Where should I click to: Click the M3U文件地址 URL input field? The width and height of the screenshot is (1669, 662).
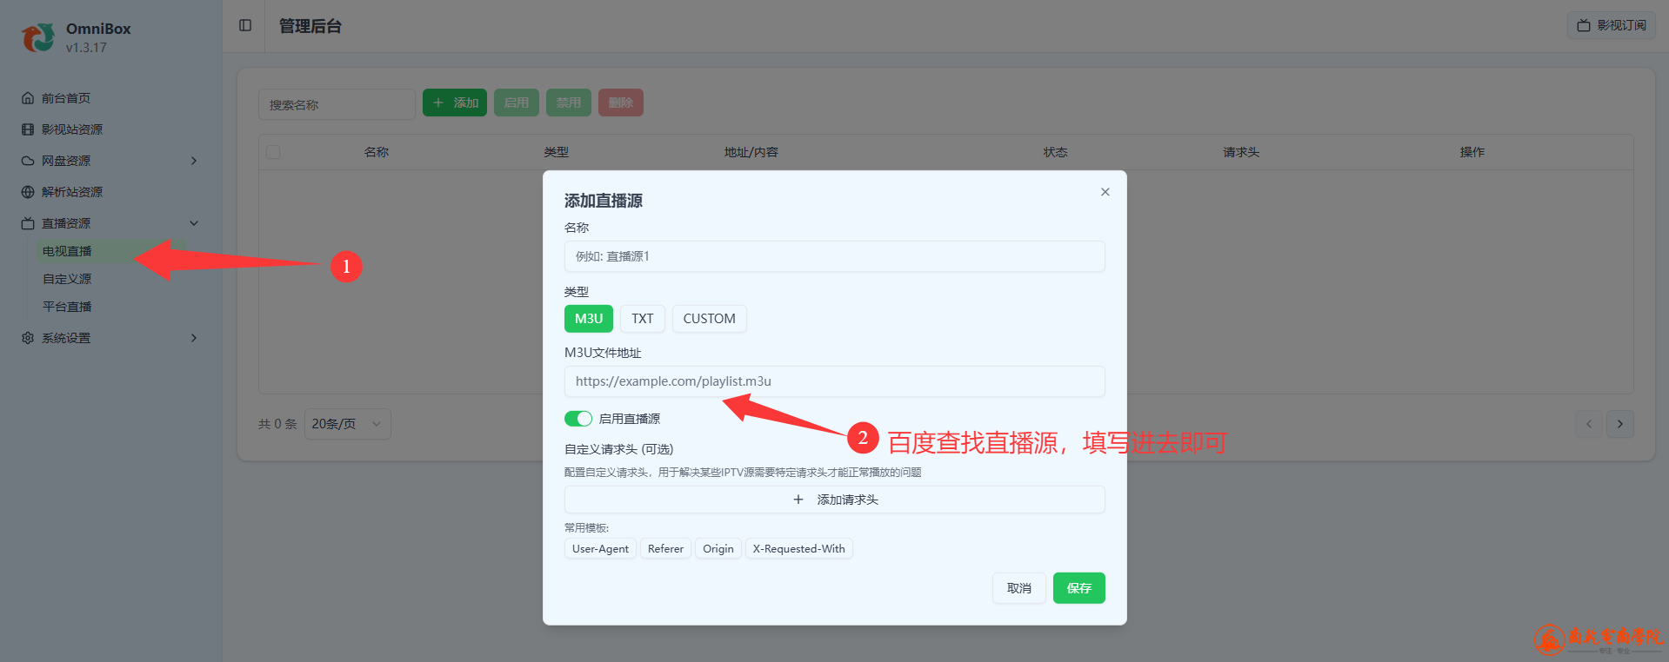pos(834,381)
